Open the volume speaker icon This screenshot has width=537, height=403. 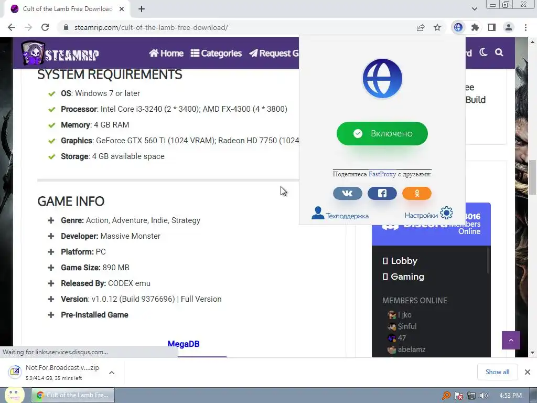click(484, 396)
